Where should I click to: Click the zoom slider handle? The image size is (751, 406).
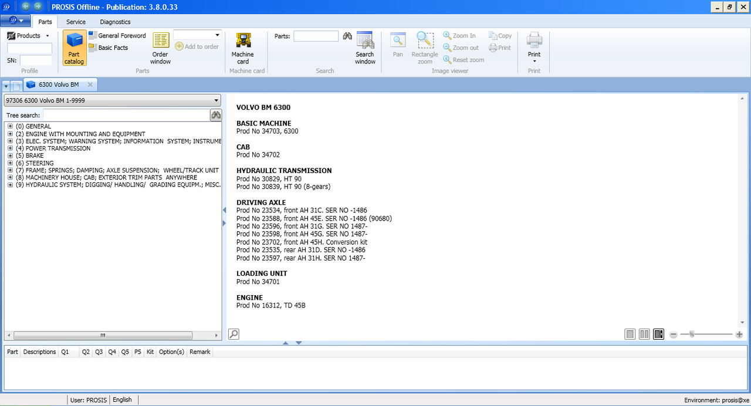tap(692, 334)
